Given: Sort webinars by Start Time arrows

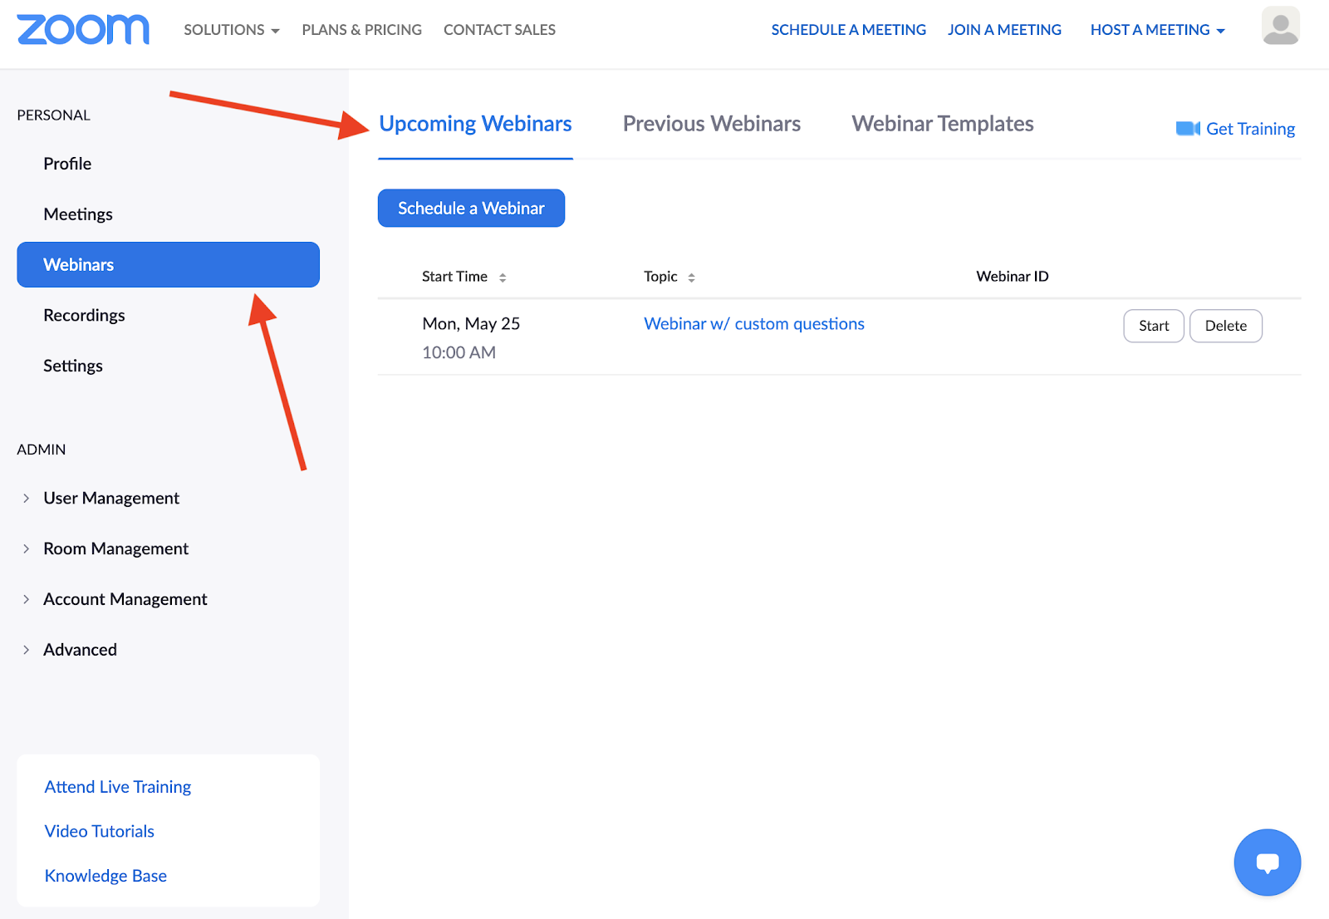Looking at the screenshot, I should point(503,278).
